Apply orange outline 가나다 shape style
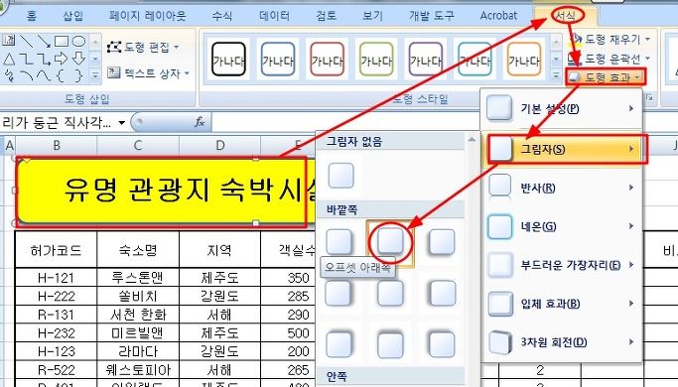The image size is (678, 387). tap(524, 60)
